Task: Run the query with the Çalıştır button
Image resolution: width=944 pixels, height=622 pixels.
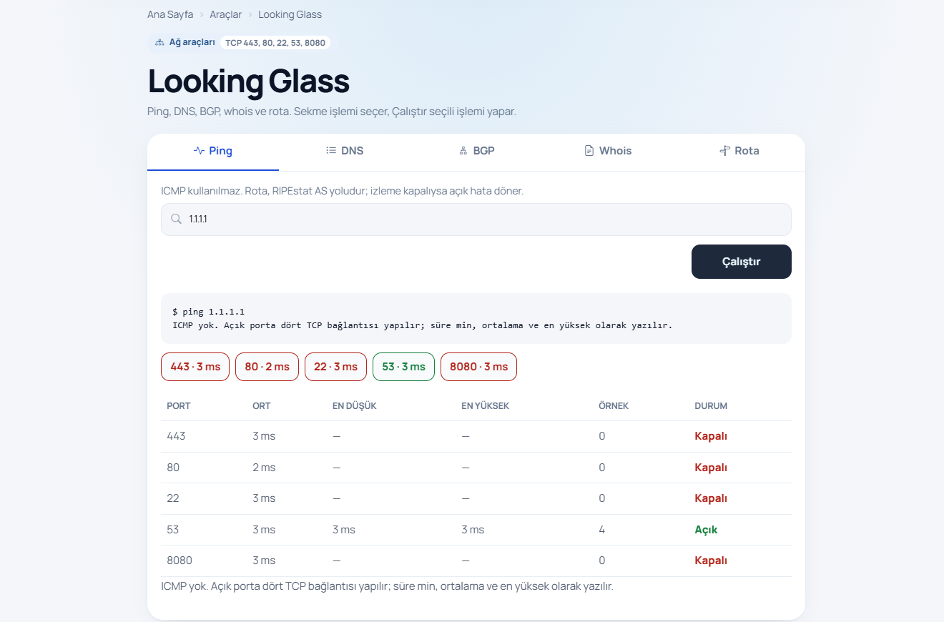Action: point(742,262)
